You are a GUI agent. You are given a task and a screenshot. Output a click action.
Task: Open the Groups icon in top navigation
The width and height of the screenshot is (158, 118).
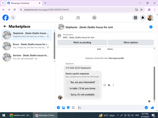click(x=94, y=18)
